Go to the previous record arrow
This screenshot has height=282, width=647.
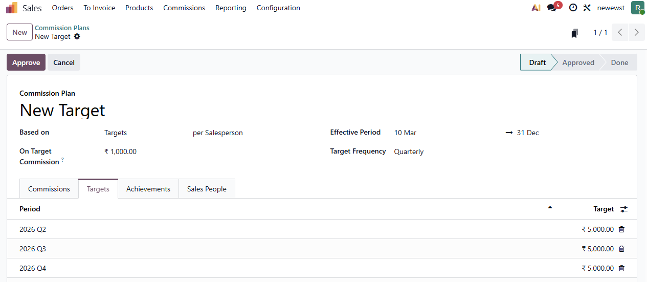pyautogui.click(x=620, y=32)
